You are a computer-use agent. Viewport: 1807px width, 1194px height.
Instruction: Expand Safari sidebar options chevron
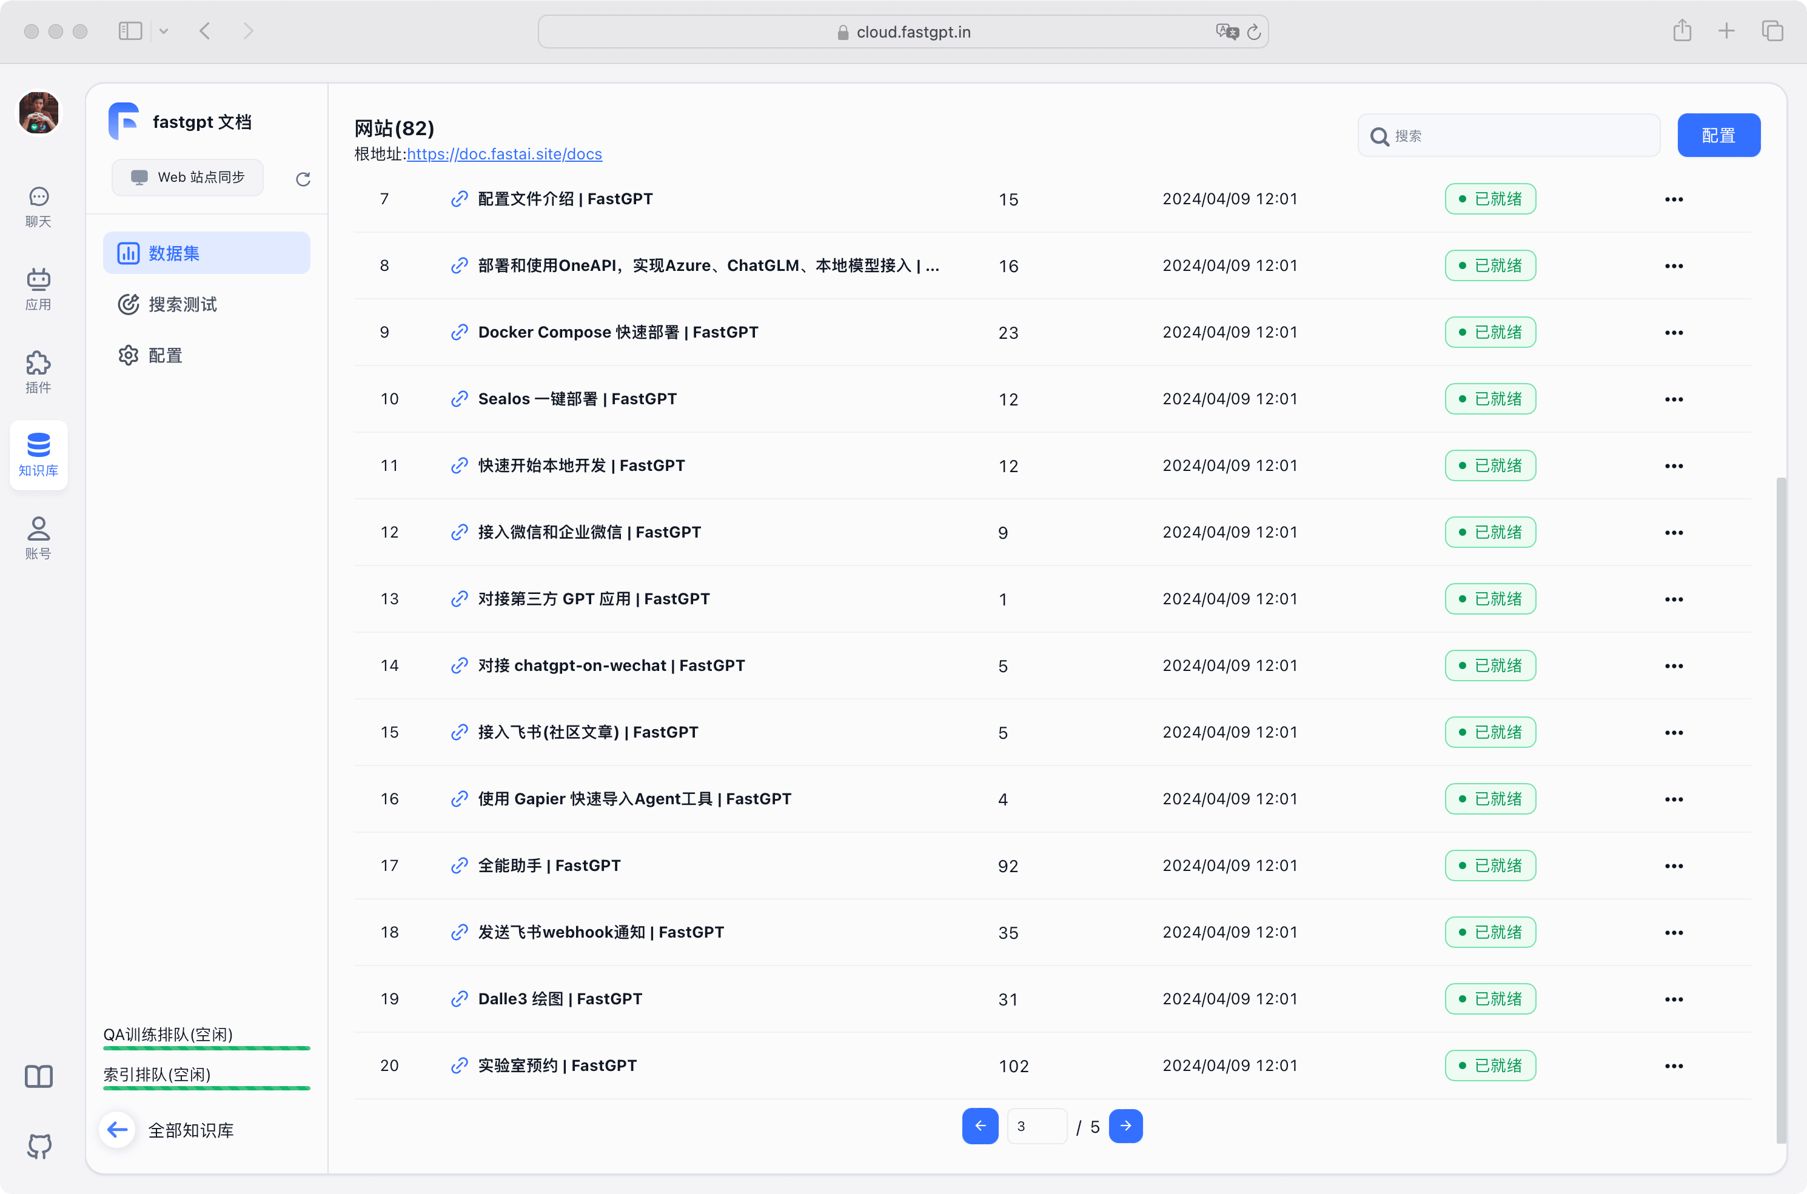163,32
